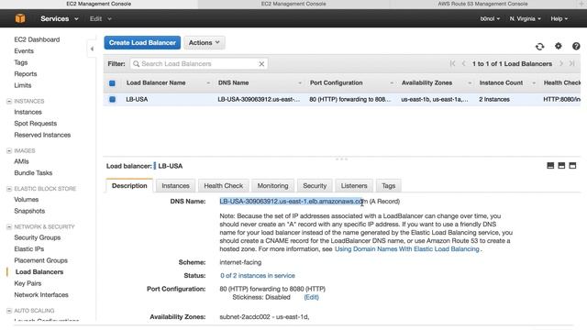The width and height of the screenshot is (587, 330).
Task: Open the Actions dropdown button
Action: 204,43
